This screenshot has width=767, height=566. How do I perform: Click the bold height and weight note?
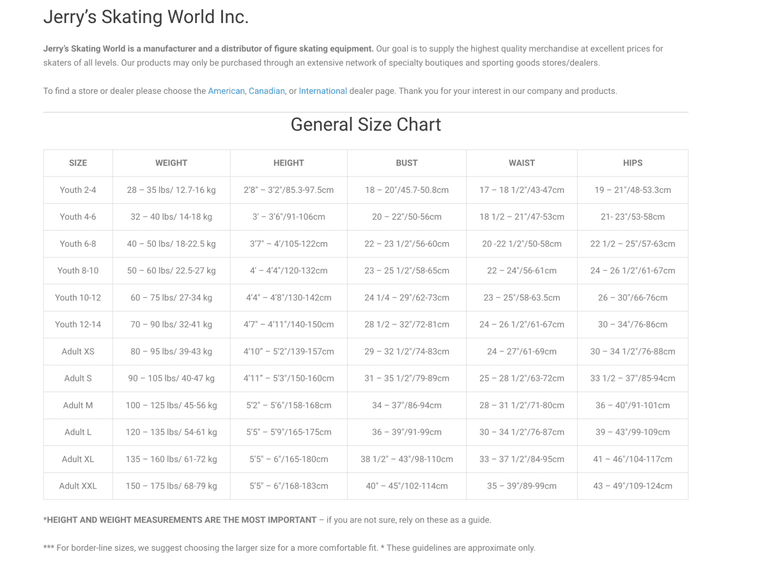click(182, 520)
